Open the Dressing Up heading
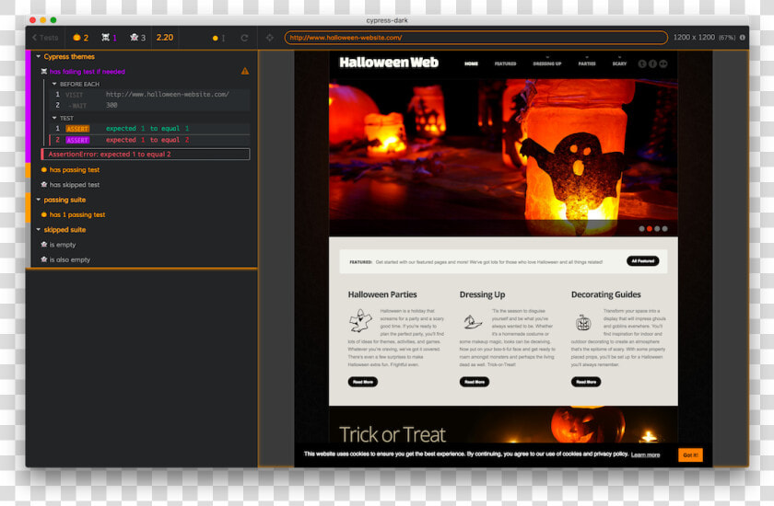This screenshot has width=774, height=506. (482, 294)
